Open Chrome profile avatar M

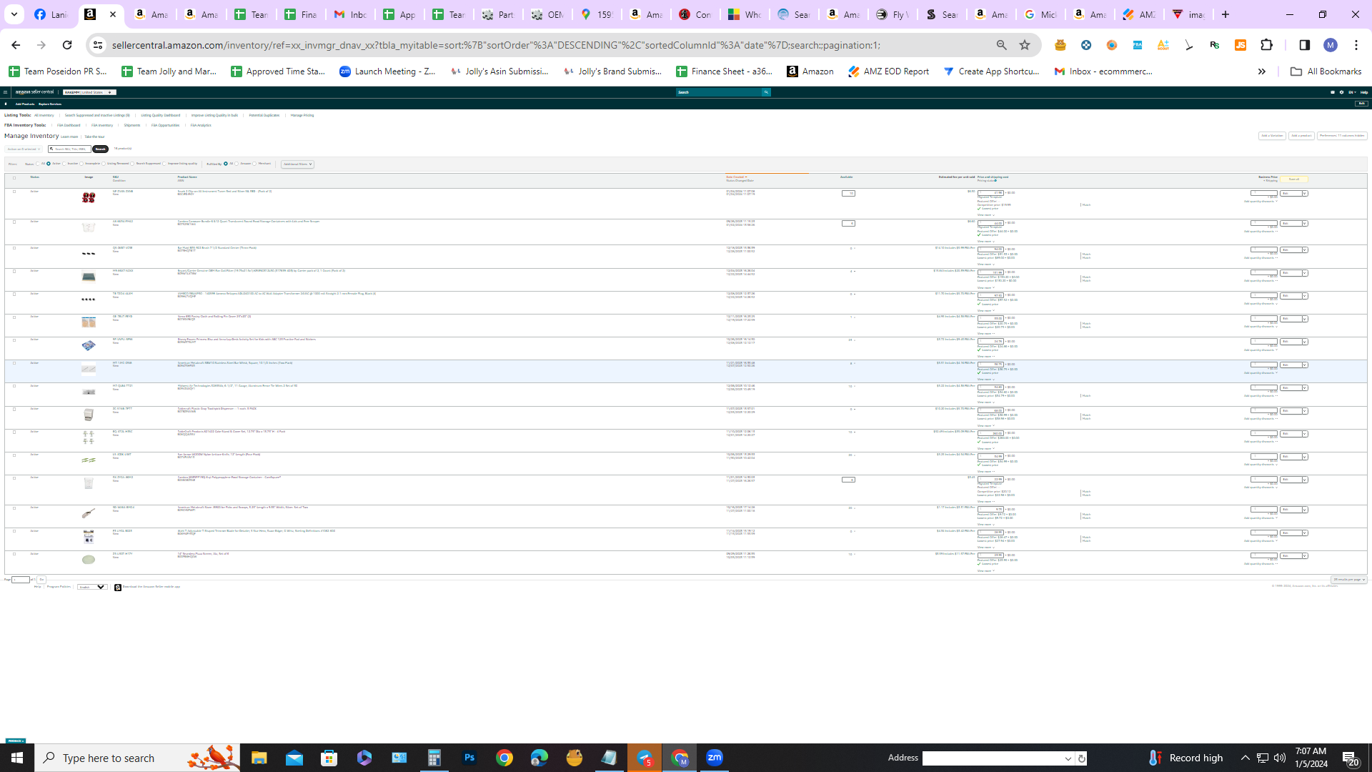[1330, 45]
